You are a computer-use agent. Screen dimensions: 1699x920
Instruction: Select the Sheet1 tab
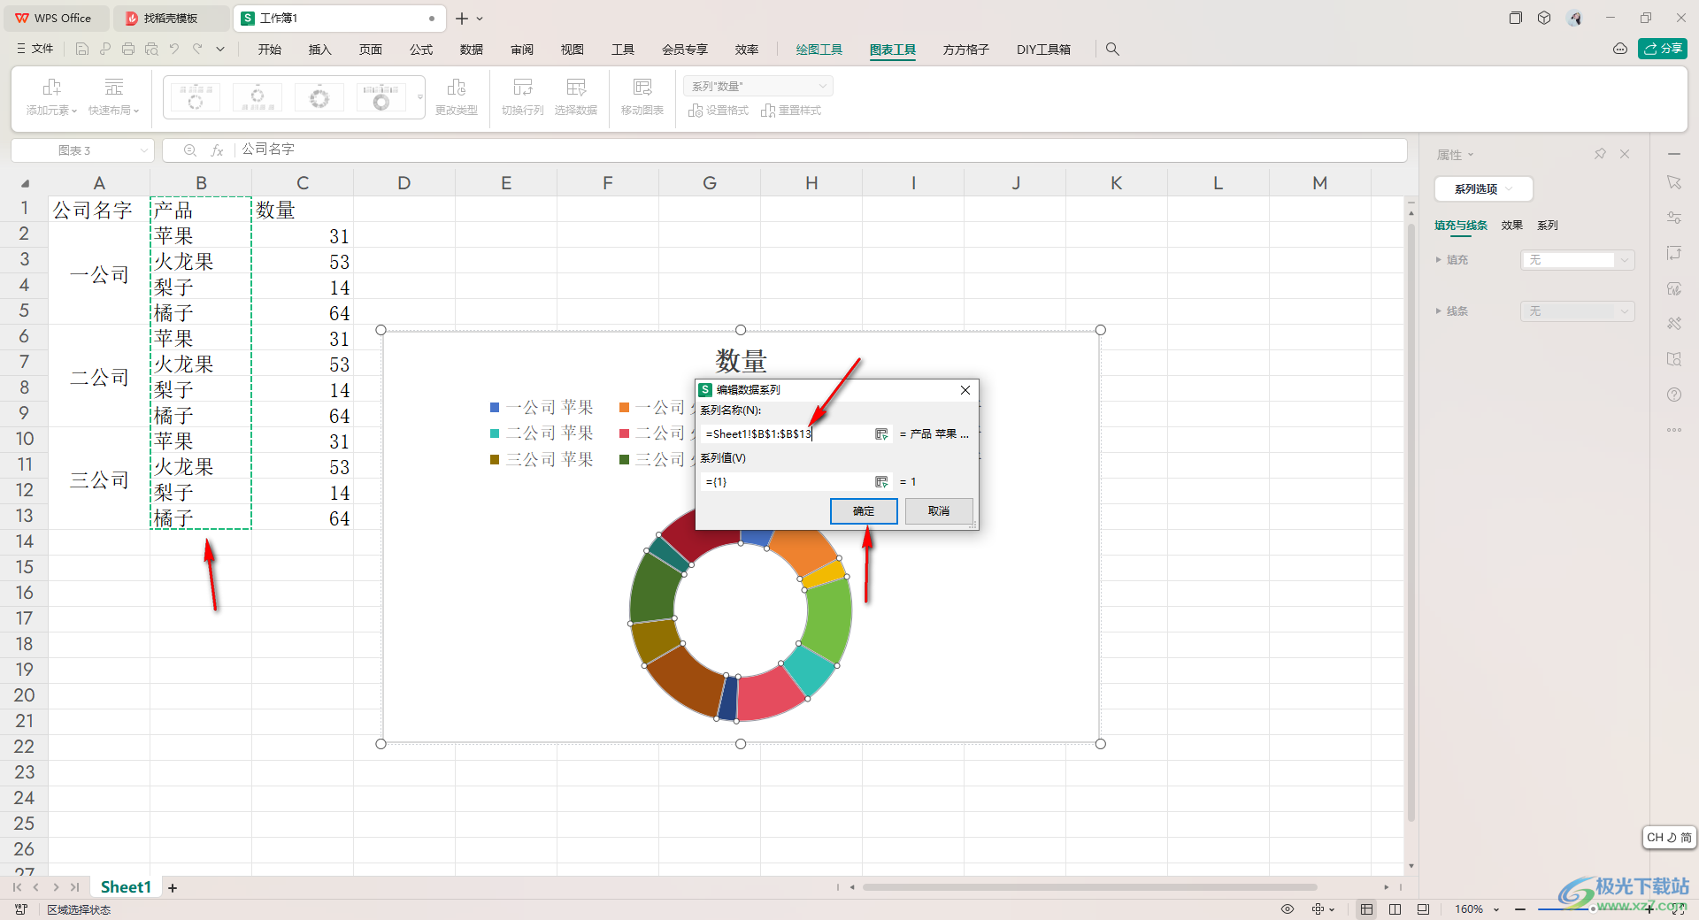126,887
